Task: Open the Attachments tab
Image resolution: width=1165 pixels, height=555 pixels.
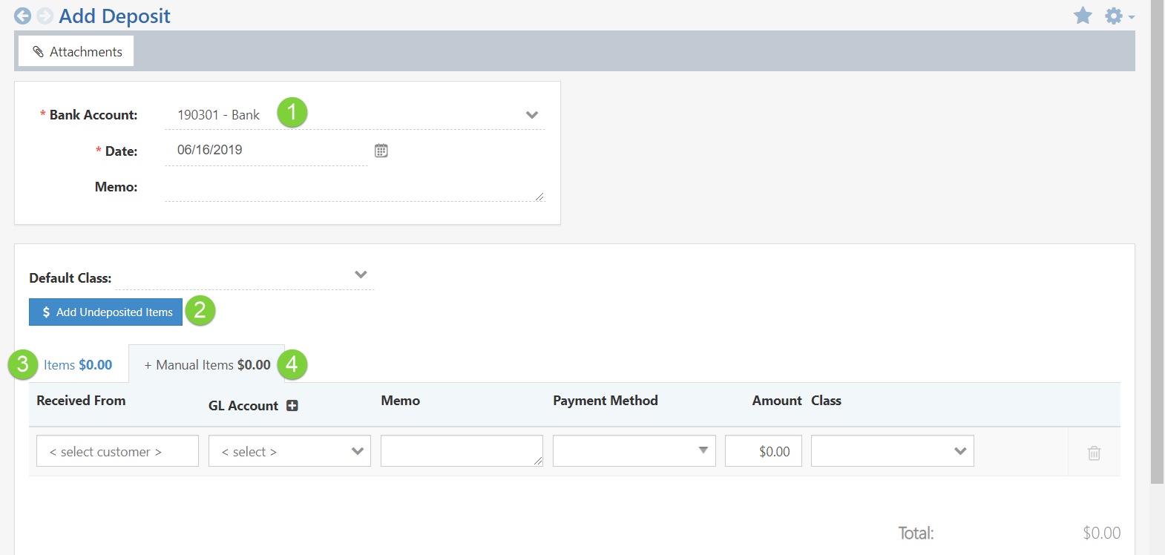Action: (76, 51)
